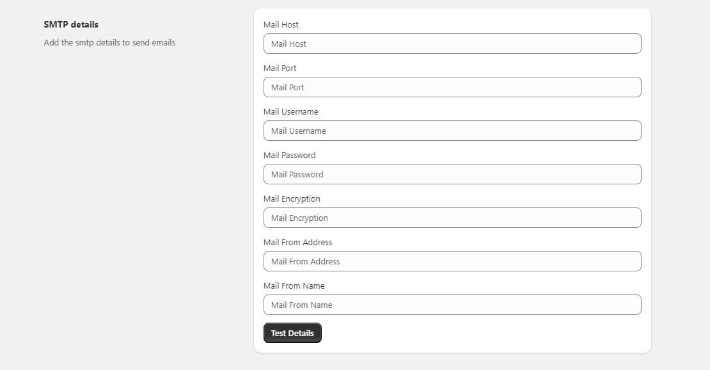Click the "Mail From Name" label

(294, 286)
